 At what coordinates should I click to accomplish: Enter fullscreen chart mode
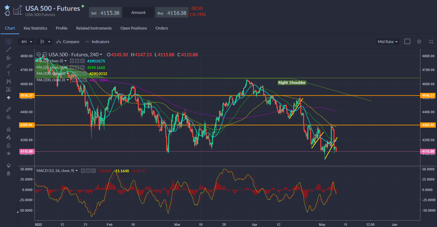(431, 42)
